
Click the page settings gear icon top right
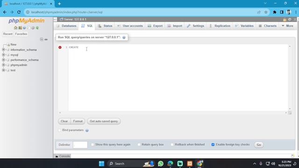290,20
